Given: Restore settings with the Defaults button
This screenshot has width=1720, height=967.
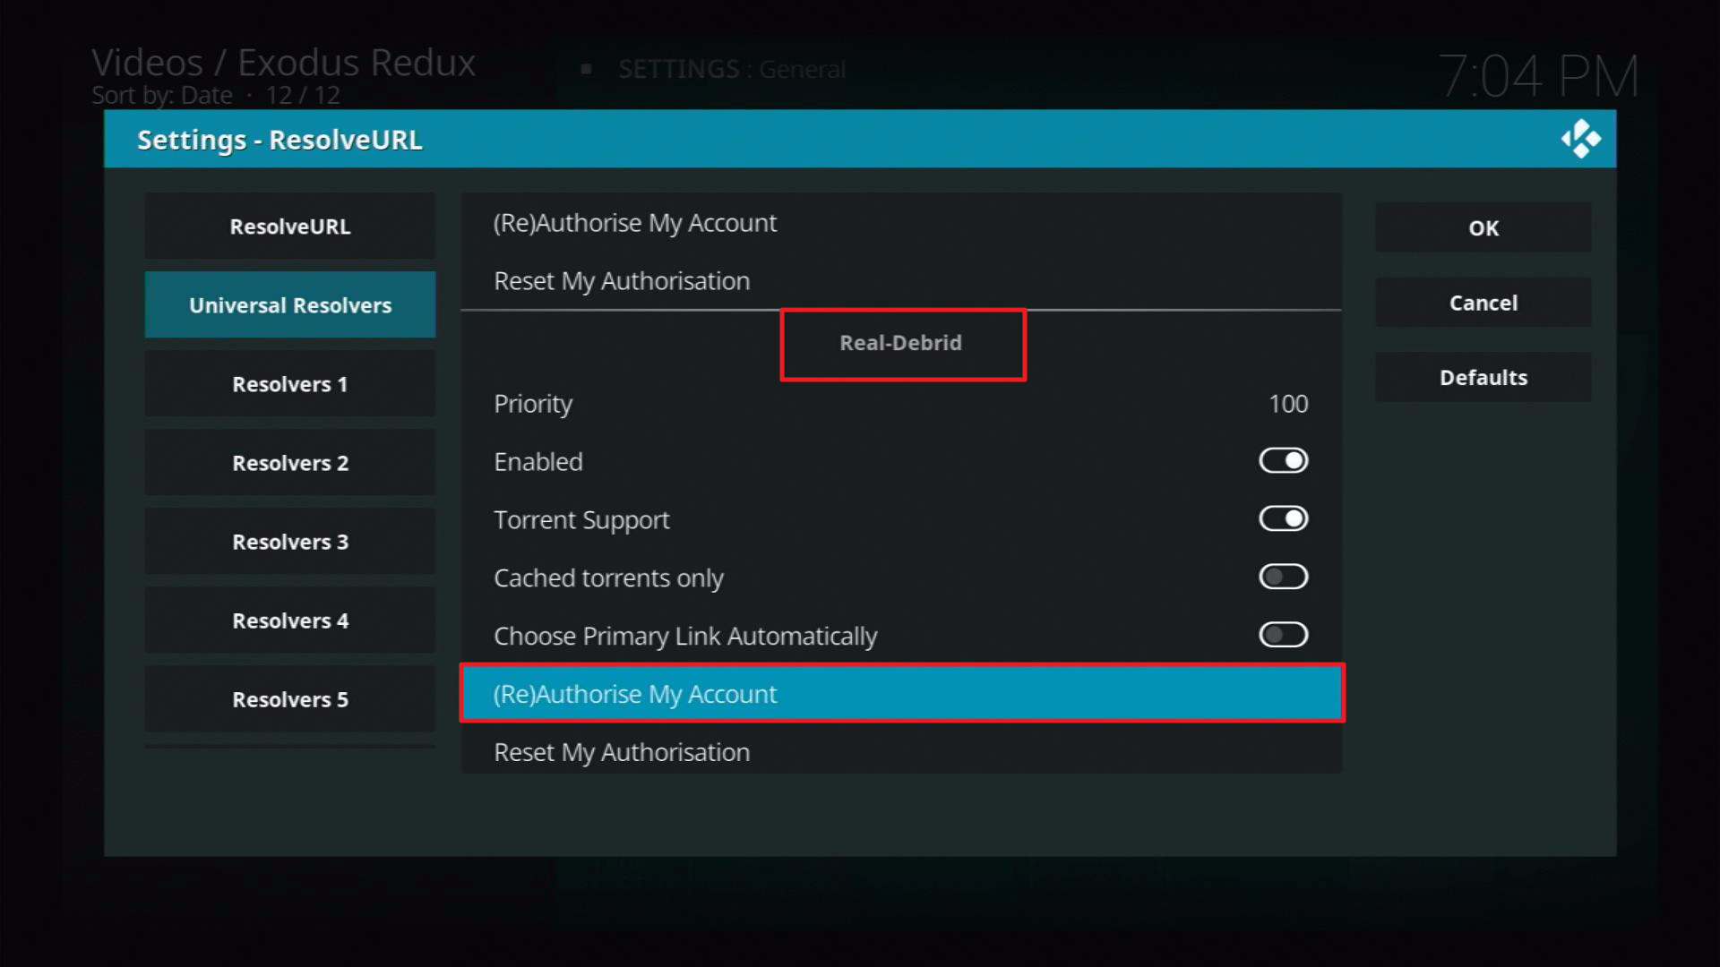Looking at the screenshot, I should [1483, 378].
